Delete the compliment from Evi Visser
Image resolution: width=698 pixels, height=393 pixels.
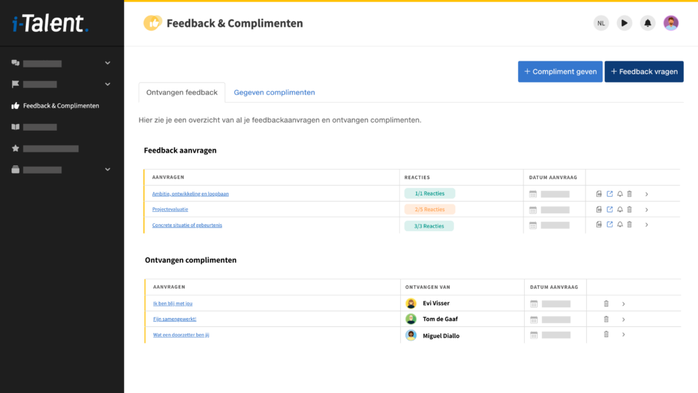point(606,304)
